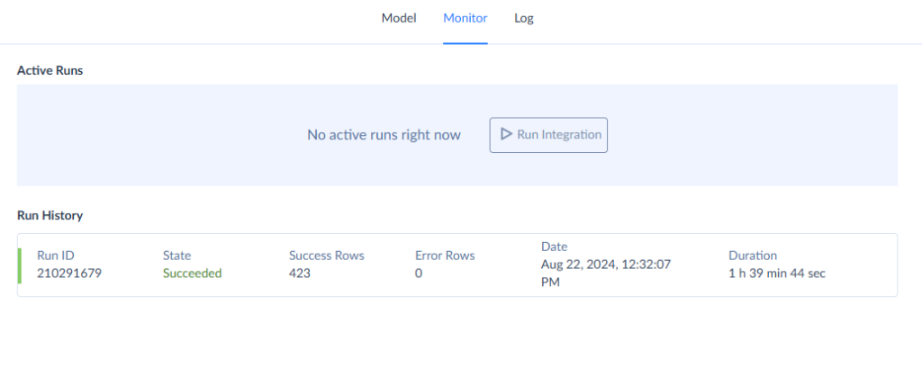
Task: Select run ID 210291679
Action: point(69,274)
